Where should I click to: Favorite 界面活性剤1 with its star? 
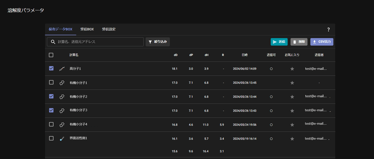click(x=292, y=138)
